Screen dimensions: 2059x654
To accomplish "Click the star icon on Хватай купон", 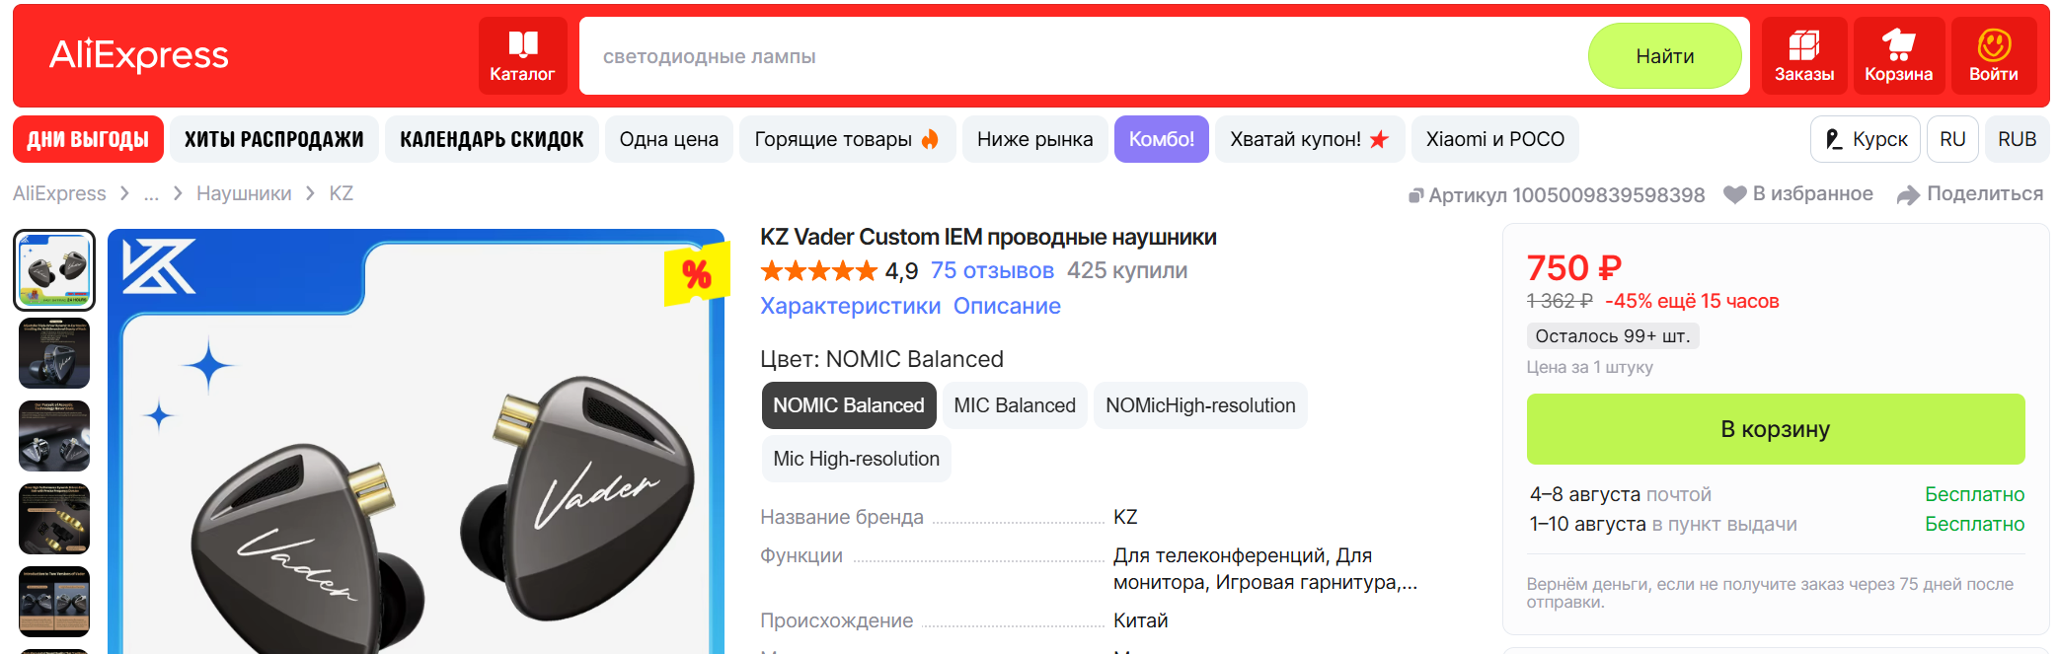I will (1379, 139).
